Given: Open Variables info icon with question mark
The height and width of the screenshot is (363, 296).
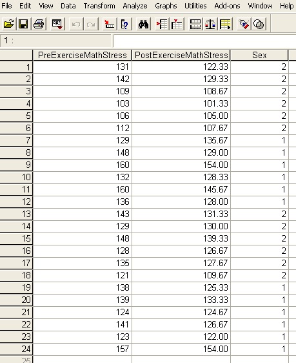Looking at the screenshot, I should (x=124, y=24).
